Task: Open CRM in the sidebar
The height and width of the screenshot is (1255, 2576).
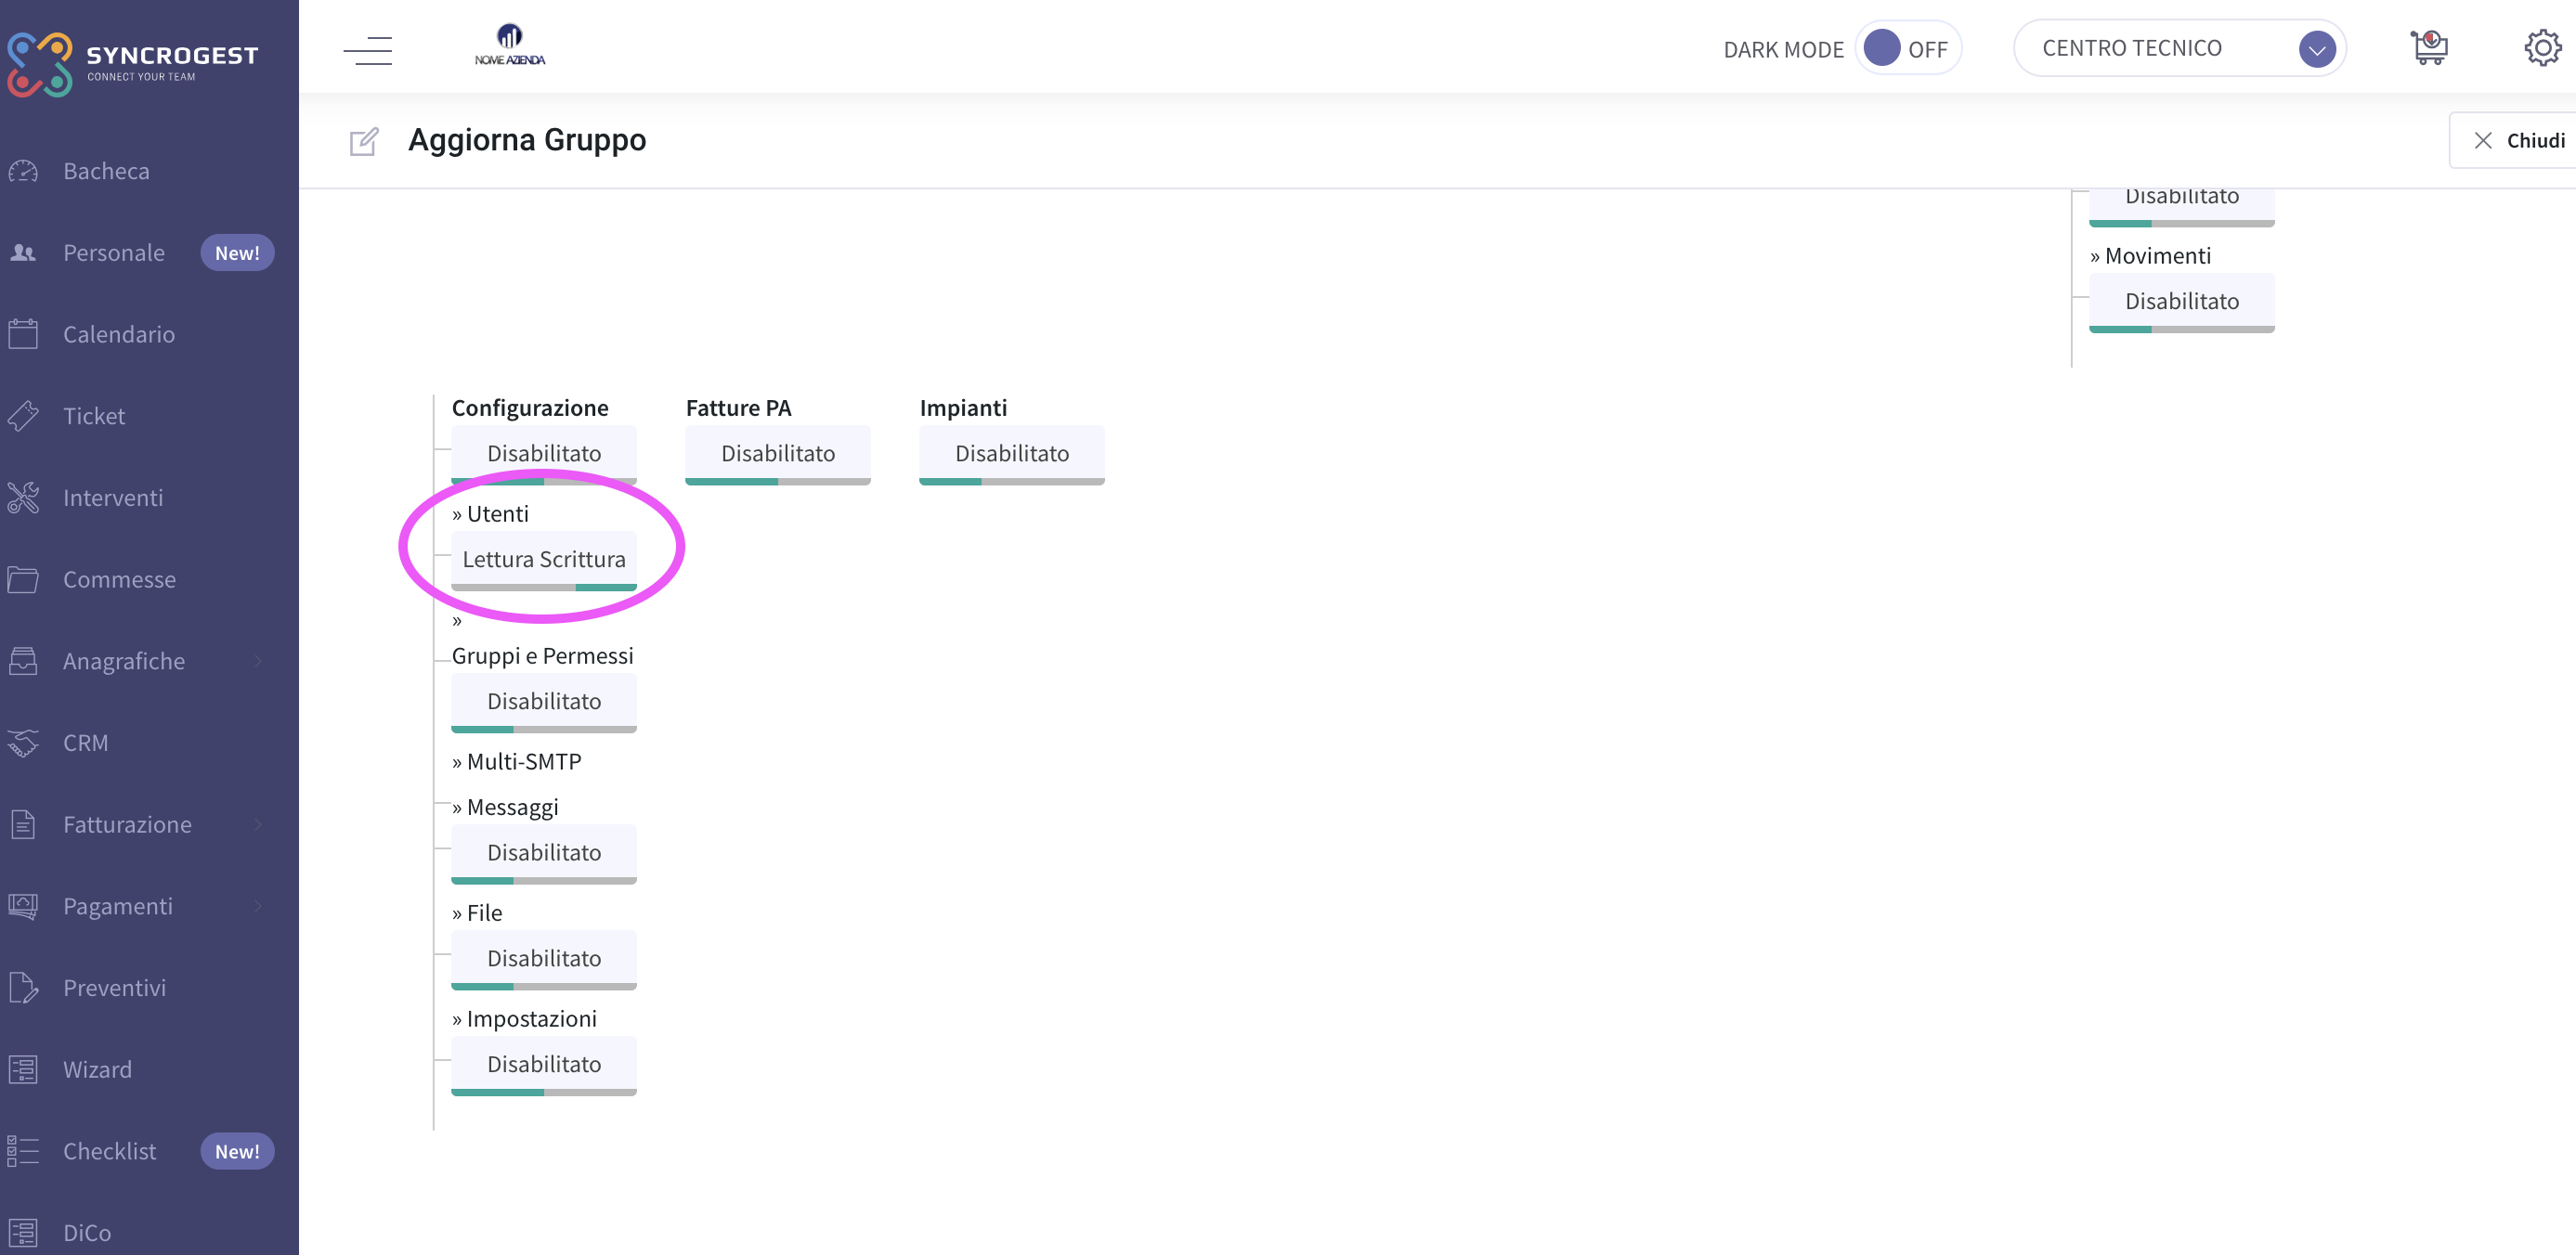Action: click(85, 743)
